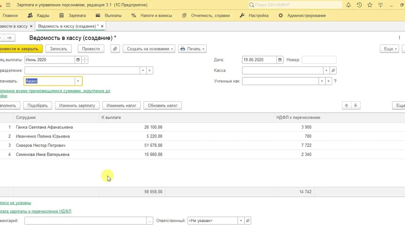Screen dimensions: 405x228
Task: Click the Записать button
Action: (59, 49)
